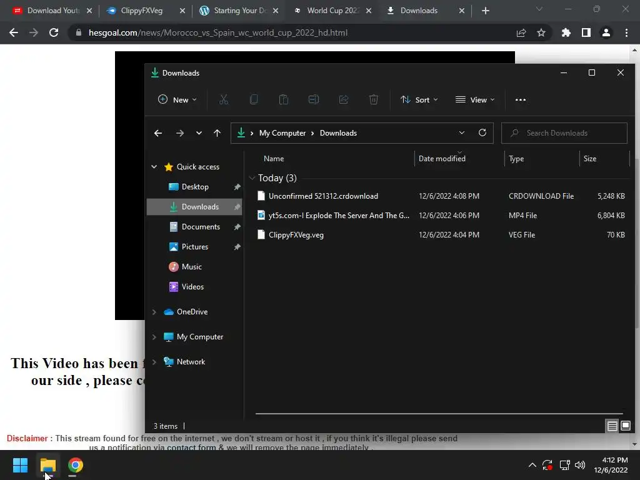
Task: Click the Rename icon in Explorer toolbar
Action: click(314, 99)
